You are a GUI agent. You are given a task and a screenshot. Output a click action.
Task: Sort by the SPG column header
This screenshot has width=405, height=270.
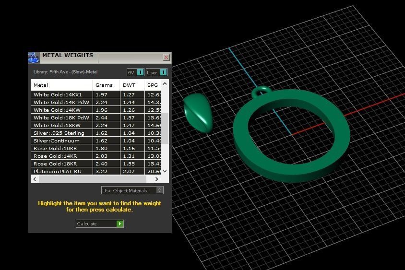(x=153, y=85)
